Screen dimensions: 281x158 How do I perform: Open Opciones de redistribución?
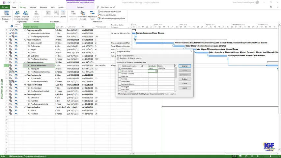tap(109, 12)
